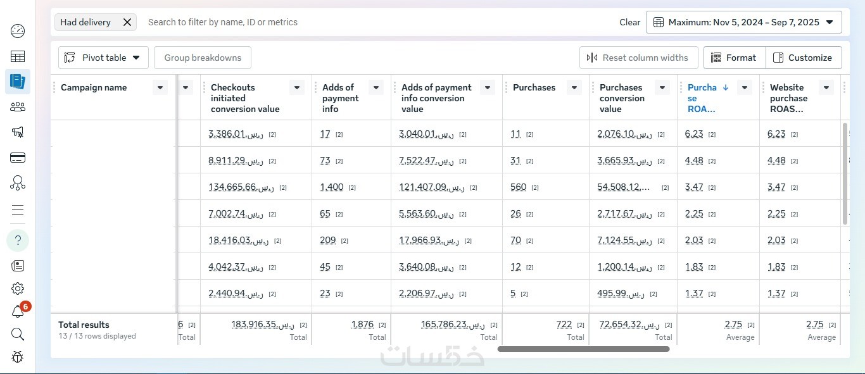Open the date range dropdown

coord(743,22)
